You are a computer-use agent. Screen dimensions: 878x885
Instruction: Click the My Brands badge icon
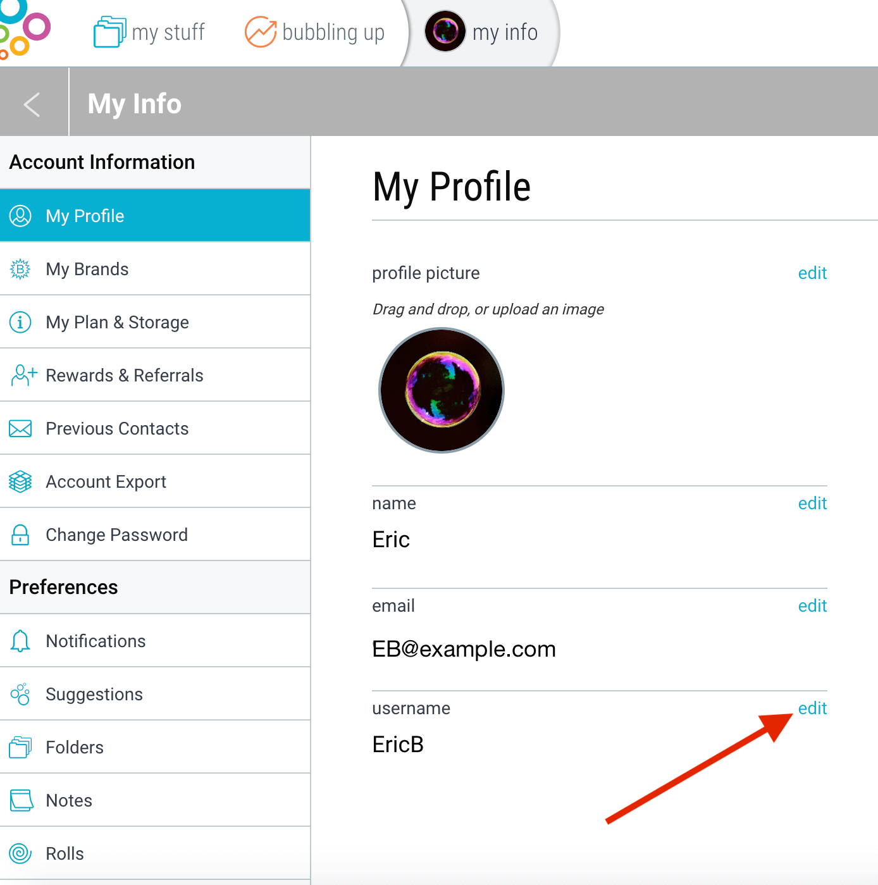(20, 269)
